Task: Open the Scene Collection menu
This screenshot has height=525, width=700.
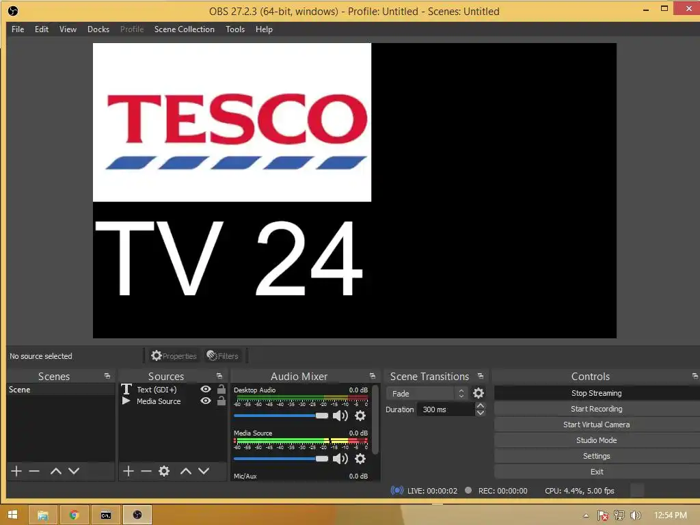Action: (185, 29)
